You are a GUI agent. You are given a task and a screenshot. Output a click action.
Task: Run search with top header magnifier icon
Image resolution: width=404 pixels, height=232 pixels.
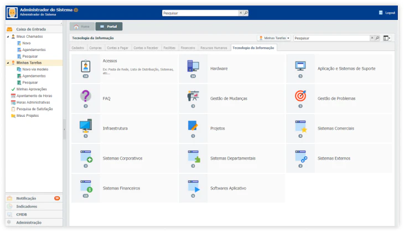tap(246, 13)
